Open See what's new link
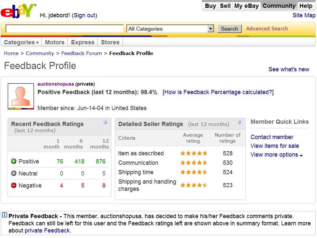This screenshot has height=238, width=317. 289,69
